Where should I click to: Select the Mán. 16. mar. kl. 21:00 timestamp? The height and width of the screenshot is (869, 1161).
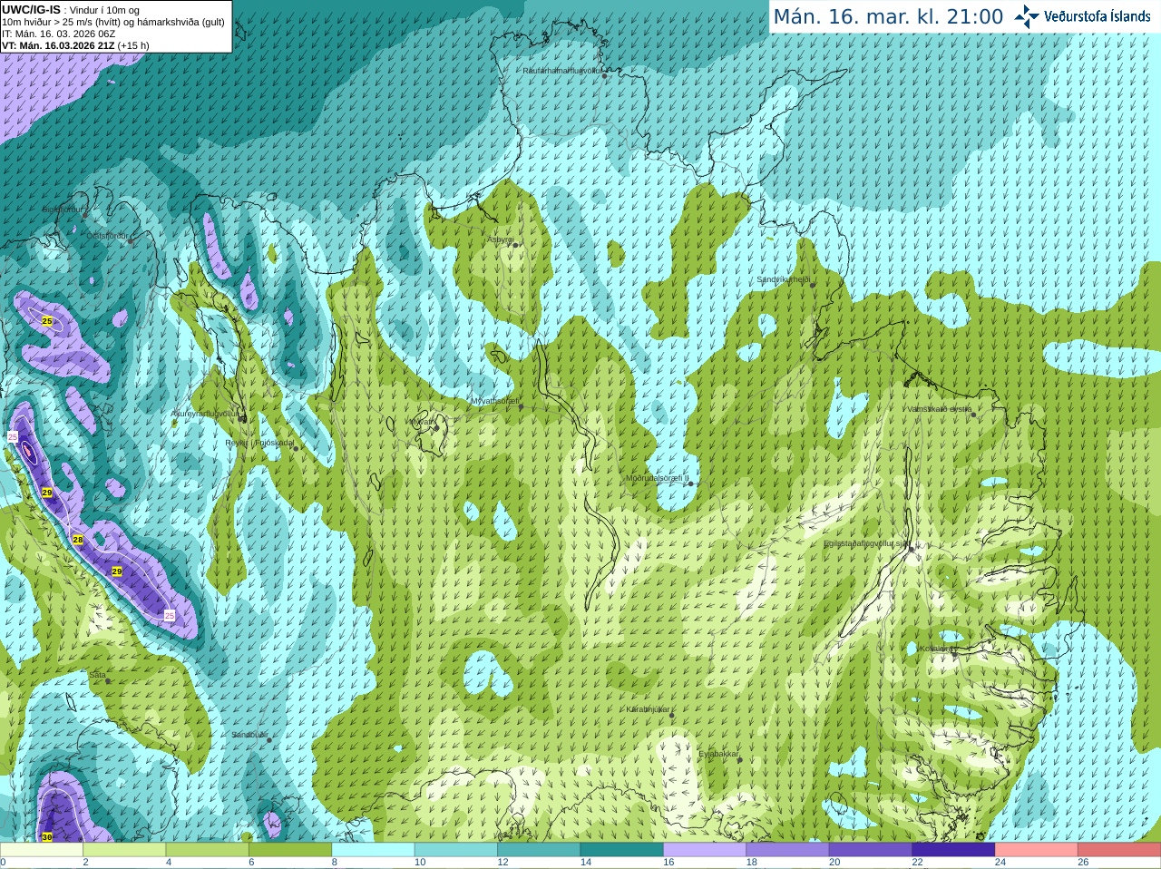point(888,17)
